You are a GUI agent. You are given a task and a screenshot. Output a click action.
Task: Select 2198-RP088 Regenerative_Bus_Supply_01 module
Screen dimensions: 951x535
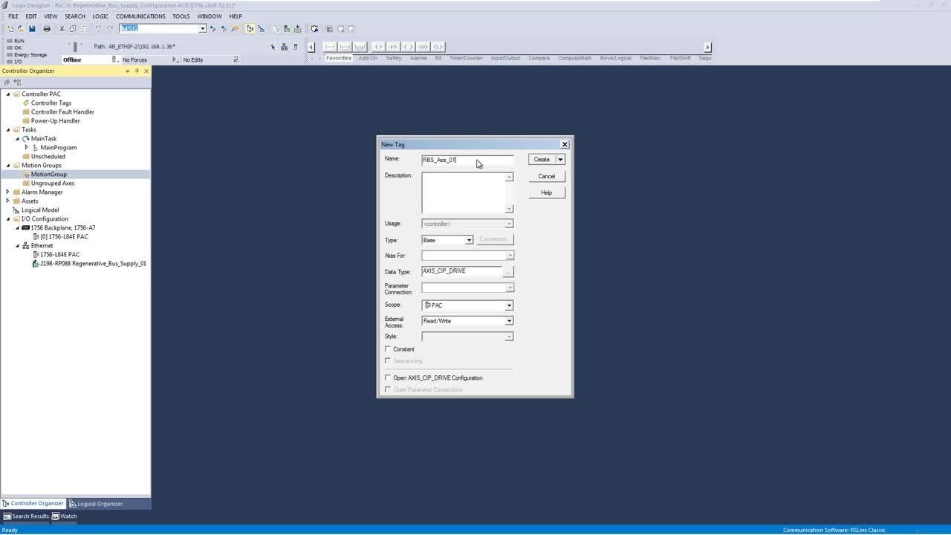93,264
